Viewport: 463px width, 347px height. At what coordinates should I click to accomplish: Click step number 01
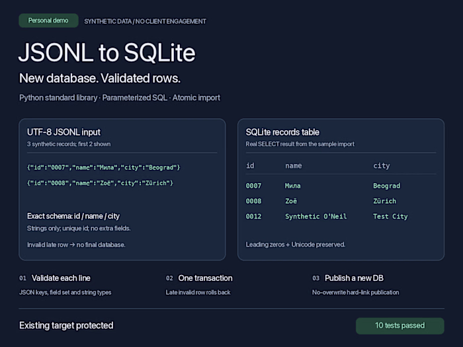coord(22,278)
